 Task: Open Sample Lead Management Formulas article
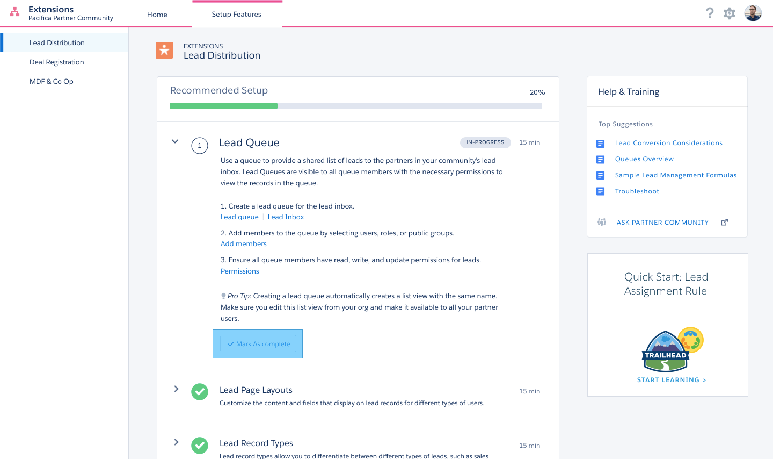coord(676,175)
